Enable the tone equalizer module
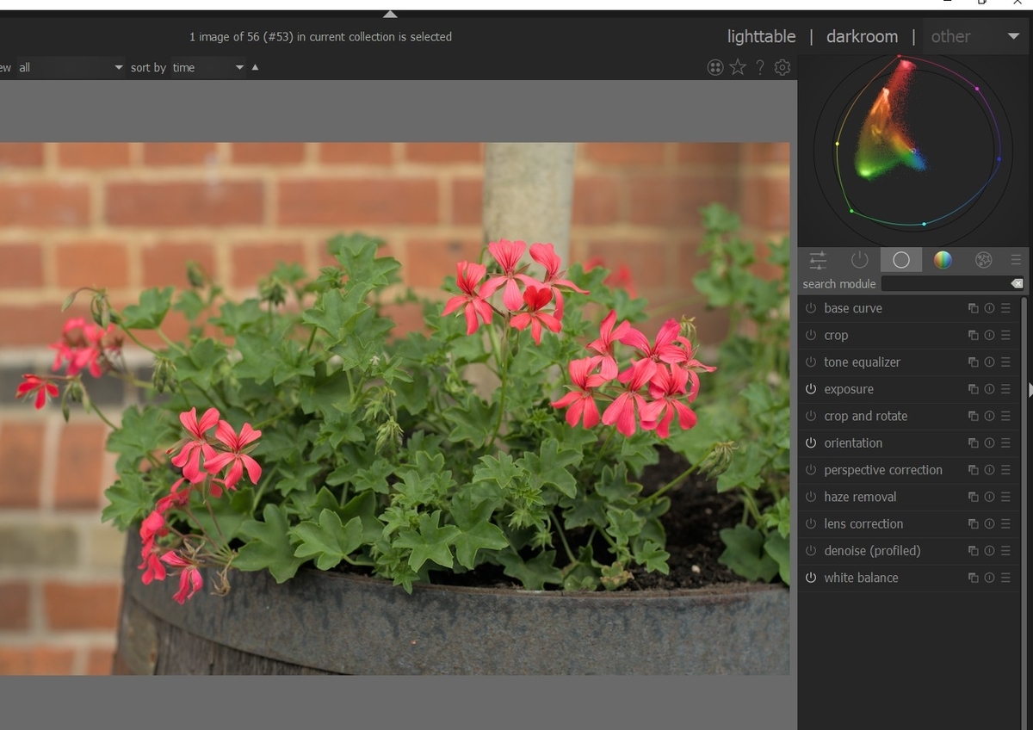Screen dimensions: 1033x730 810,362
